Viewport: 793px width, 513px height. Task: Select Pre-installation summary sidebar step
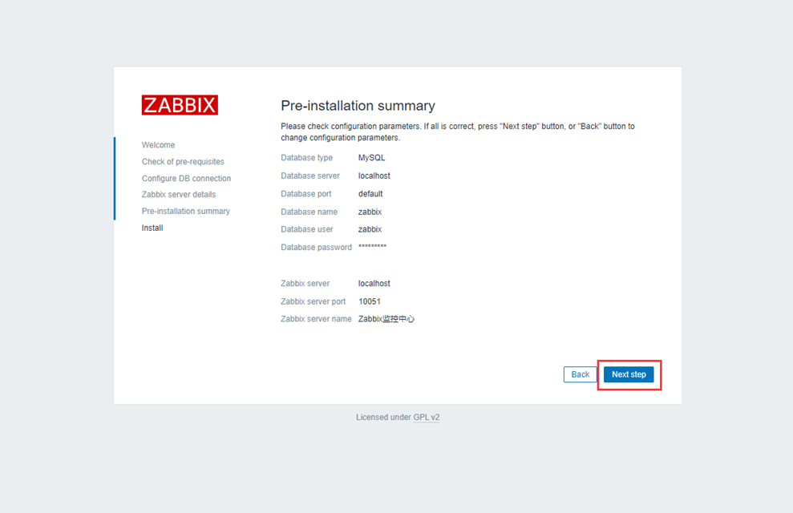click(x=185, y=212)
